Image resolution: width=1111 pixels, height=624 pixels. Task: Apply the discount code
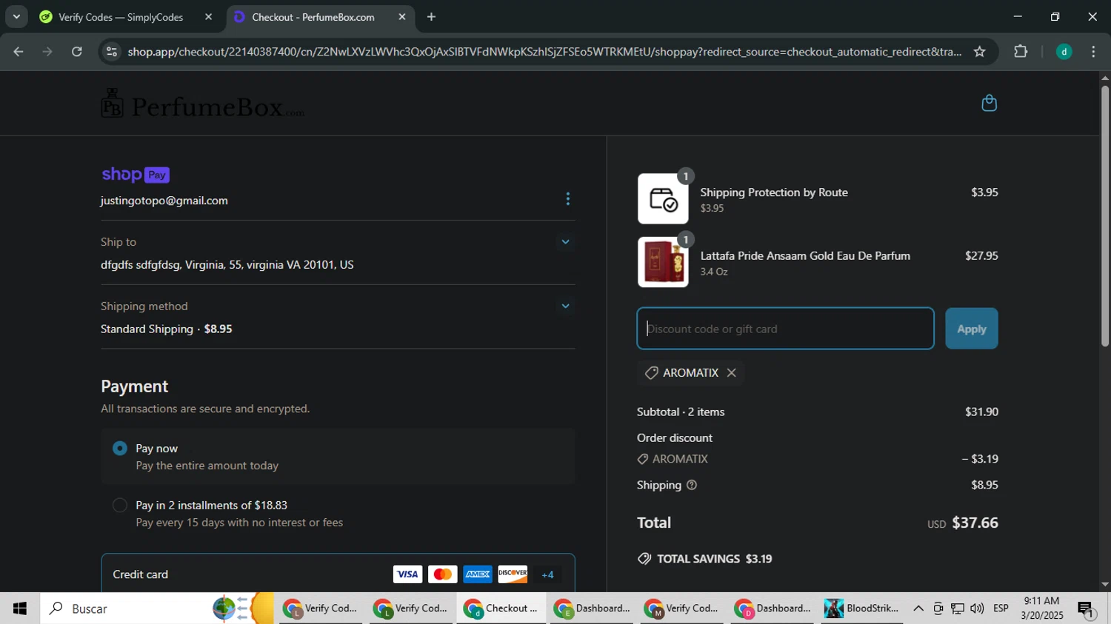click(x=971, y=329)
